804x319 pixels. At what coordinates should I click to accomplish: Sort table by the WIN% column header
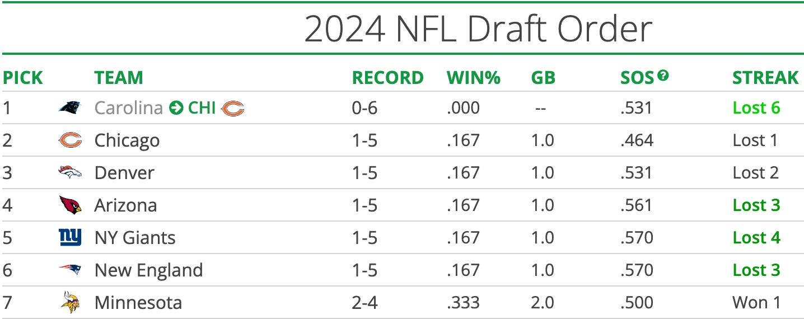(473, 78)
